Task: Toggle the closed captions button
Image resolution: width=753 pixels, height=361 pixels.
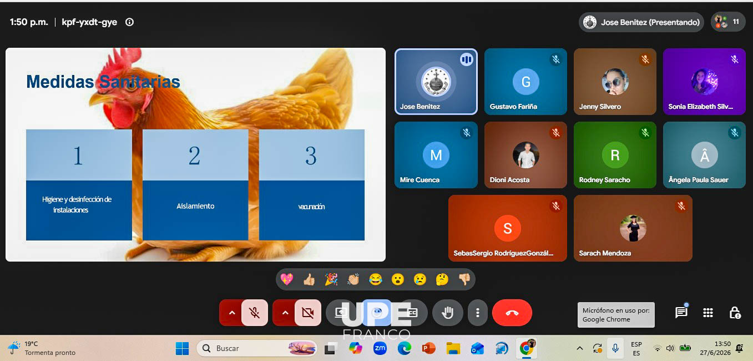Action: click(412, 313)
